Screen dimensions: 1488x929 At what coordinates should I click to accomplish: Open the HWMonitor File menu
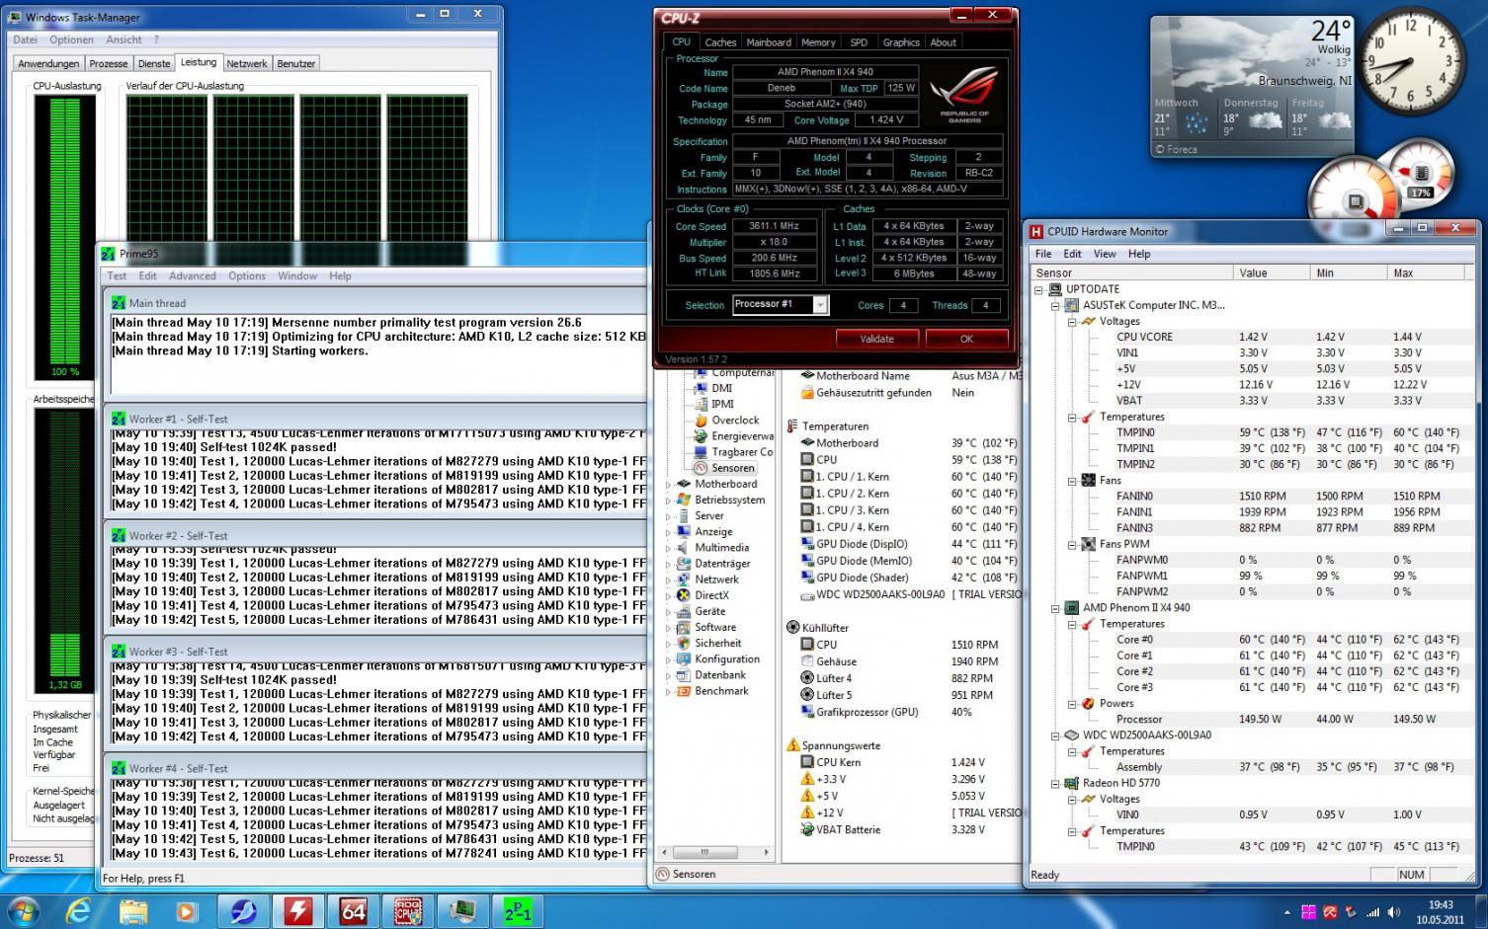[x=1043, y=254]
